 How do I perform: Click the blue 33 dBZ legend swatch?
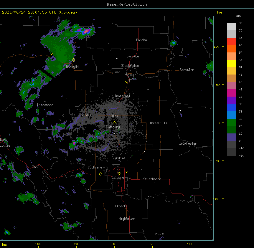pos(232,108)
